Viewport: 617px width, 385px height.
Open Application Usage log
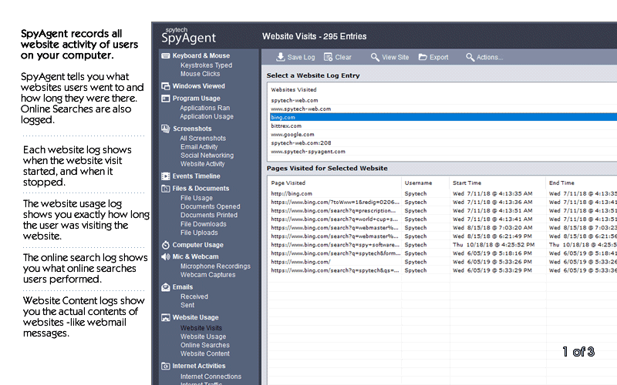tap(207, 117)
